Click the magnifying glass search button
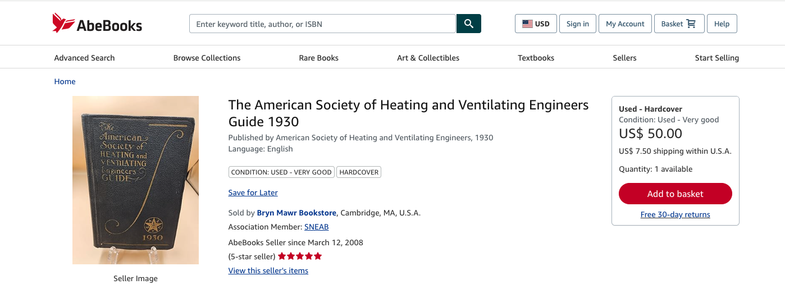Screen dimensions: 785x289 point(469,24)
